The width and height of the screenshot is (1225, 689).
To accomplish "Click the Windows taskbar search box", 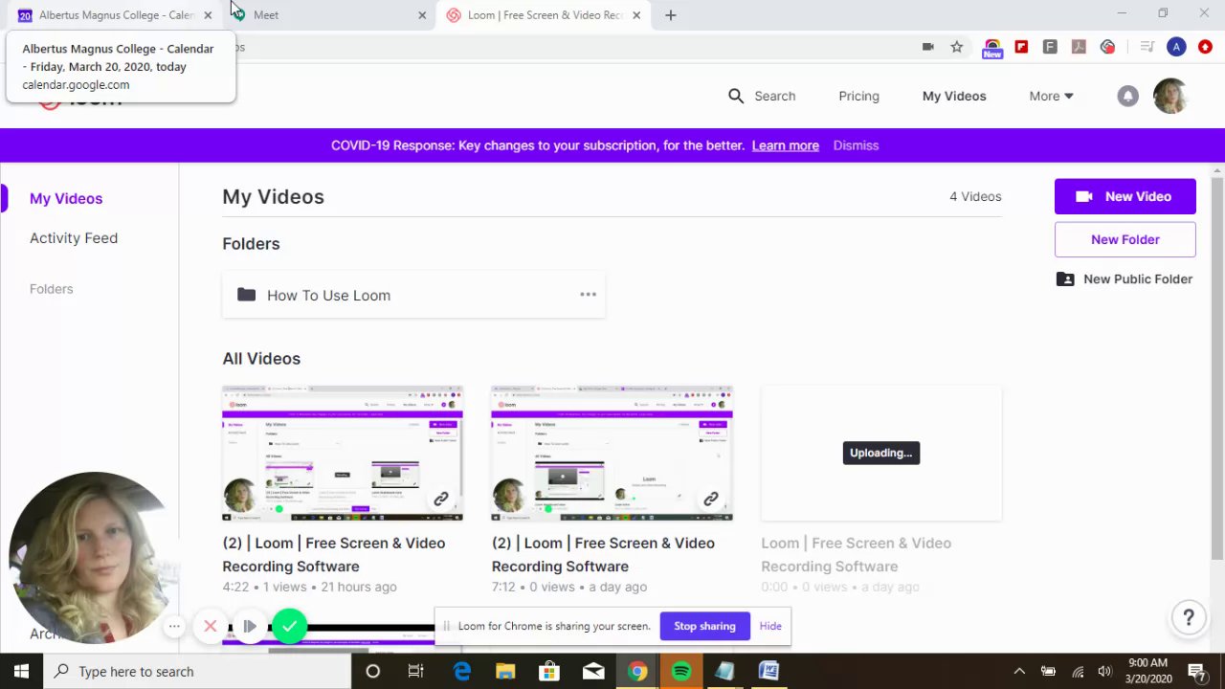I will tap(198, 671).
